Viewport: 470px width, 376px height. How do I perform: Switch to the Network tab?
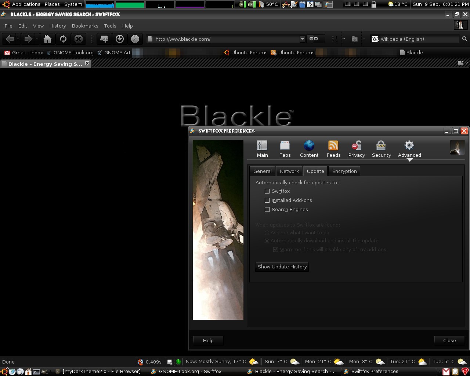click(289, 171)
